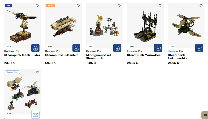Viewport: 208px width, 119px height.
Task: Click the Aktion badge on Luftschiff
Action: (50, 5)
